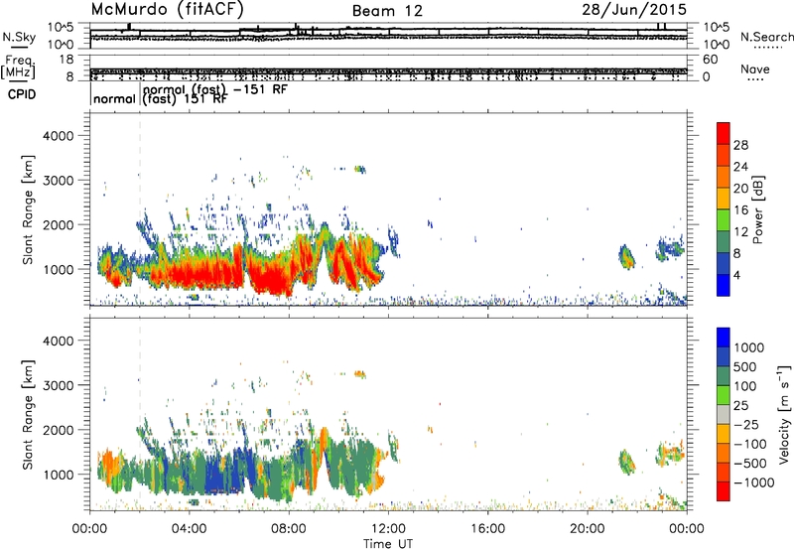The width and height of the screenshot is (794, 550).
Task: Pick the yellow 16–20 dB Power colorbar segment
Action: point(724,199)
